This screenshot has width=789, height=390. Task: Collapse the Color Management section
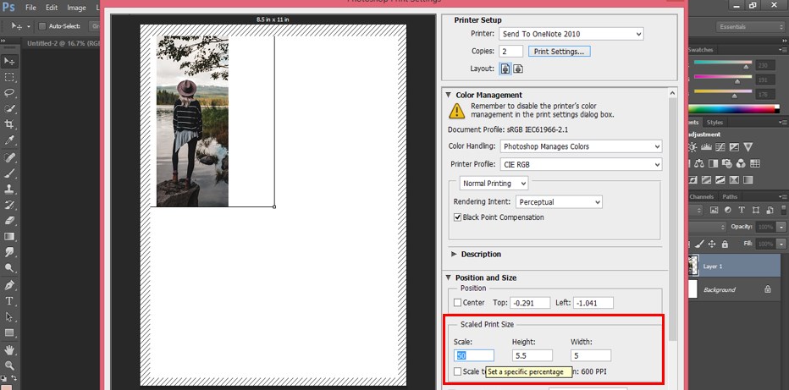point(449,95)
